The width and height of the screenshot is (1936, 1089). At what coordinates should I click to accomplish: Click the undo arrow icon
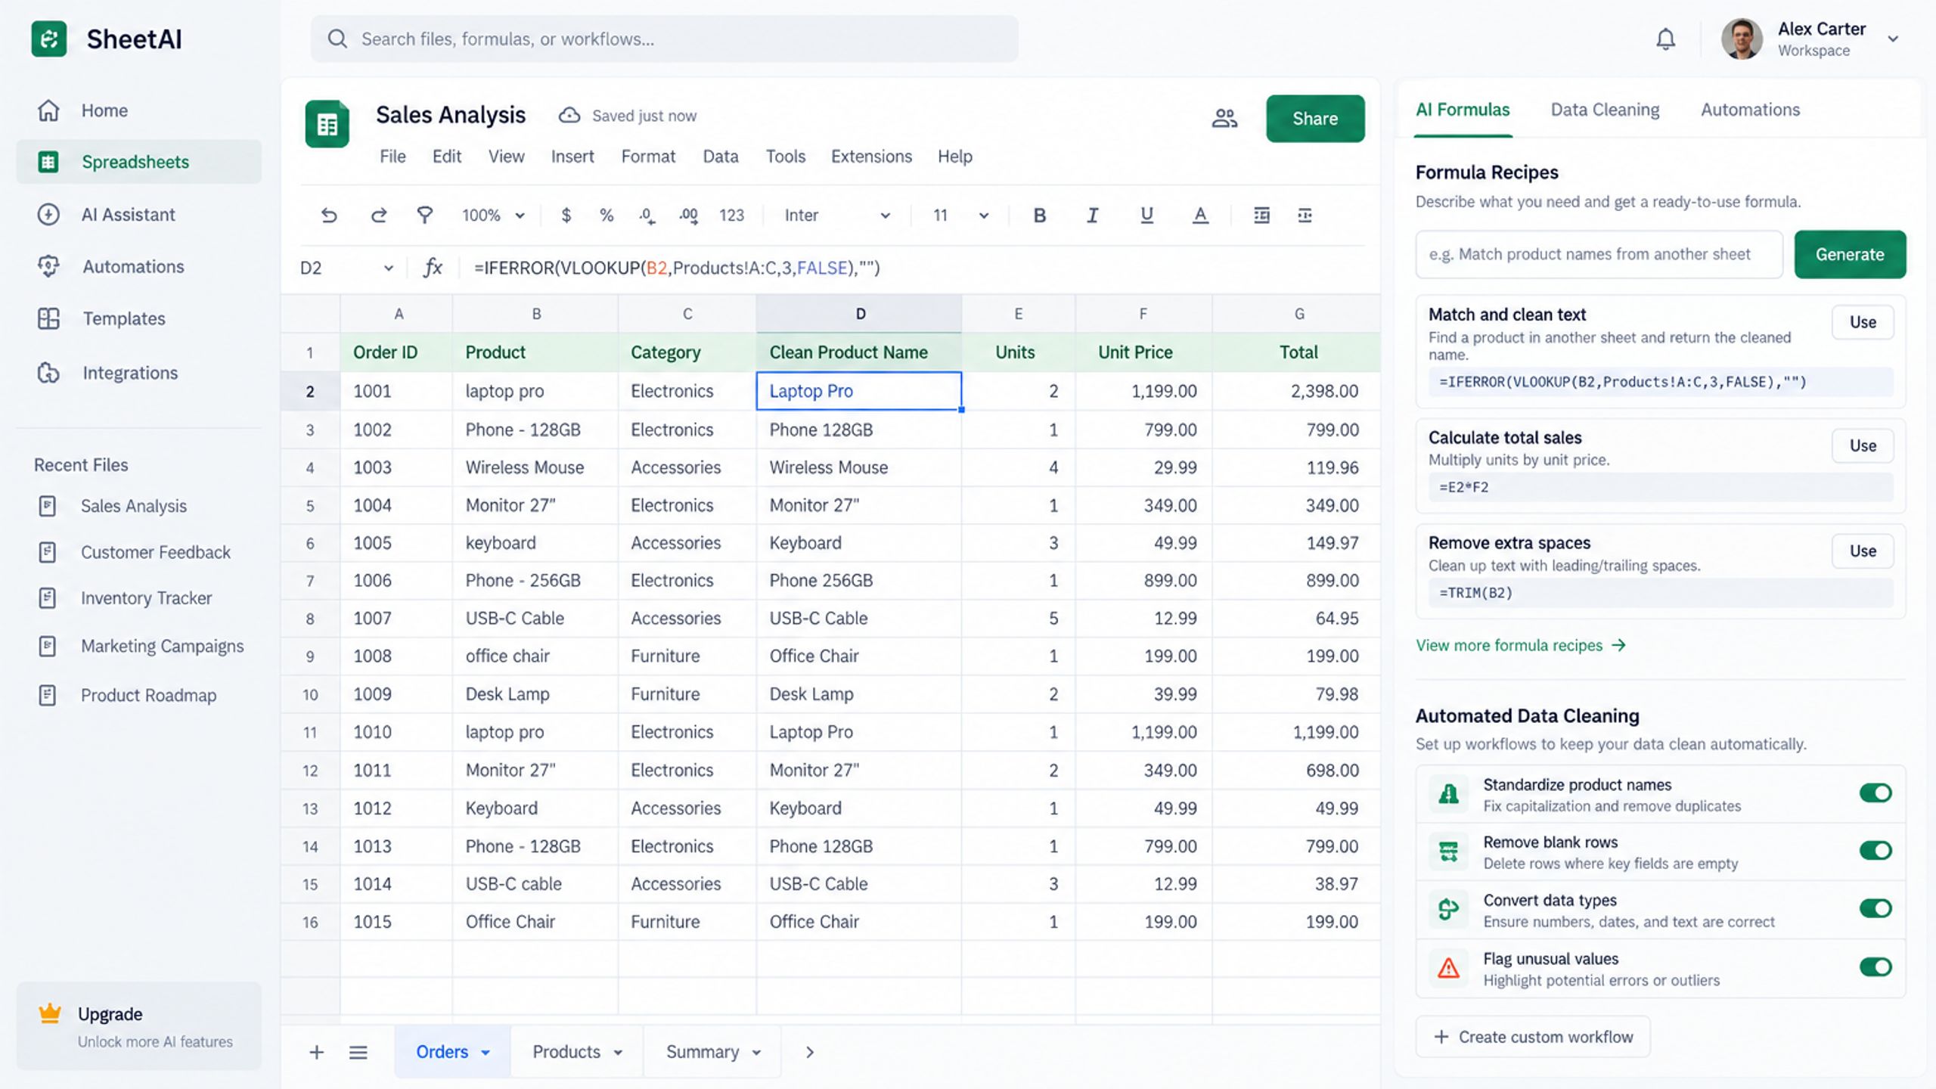click(328, 216)
